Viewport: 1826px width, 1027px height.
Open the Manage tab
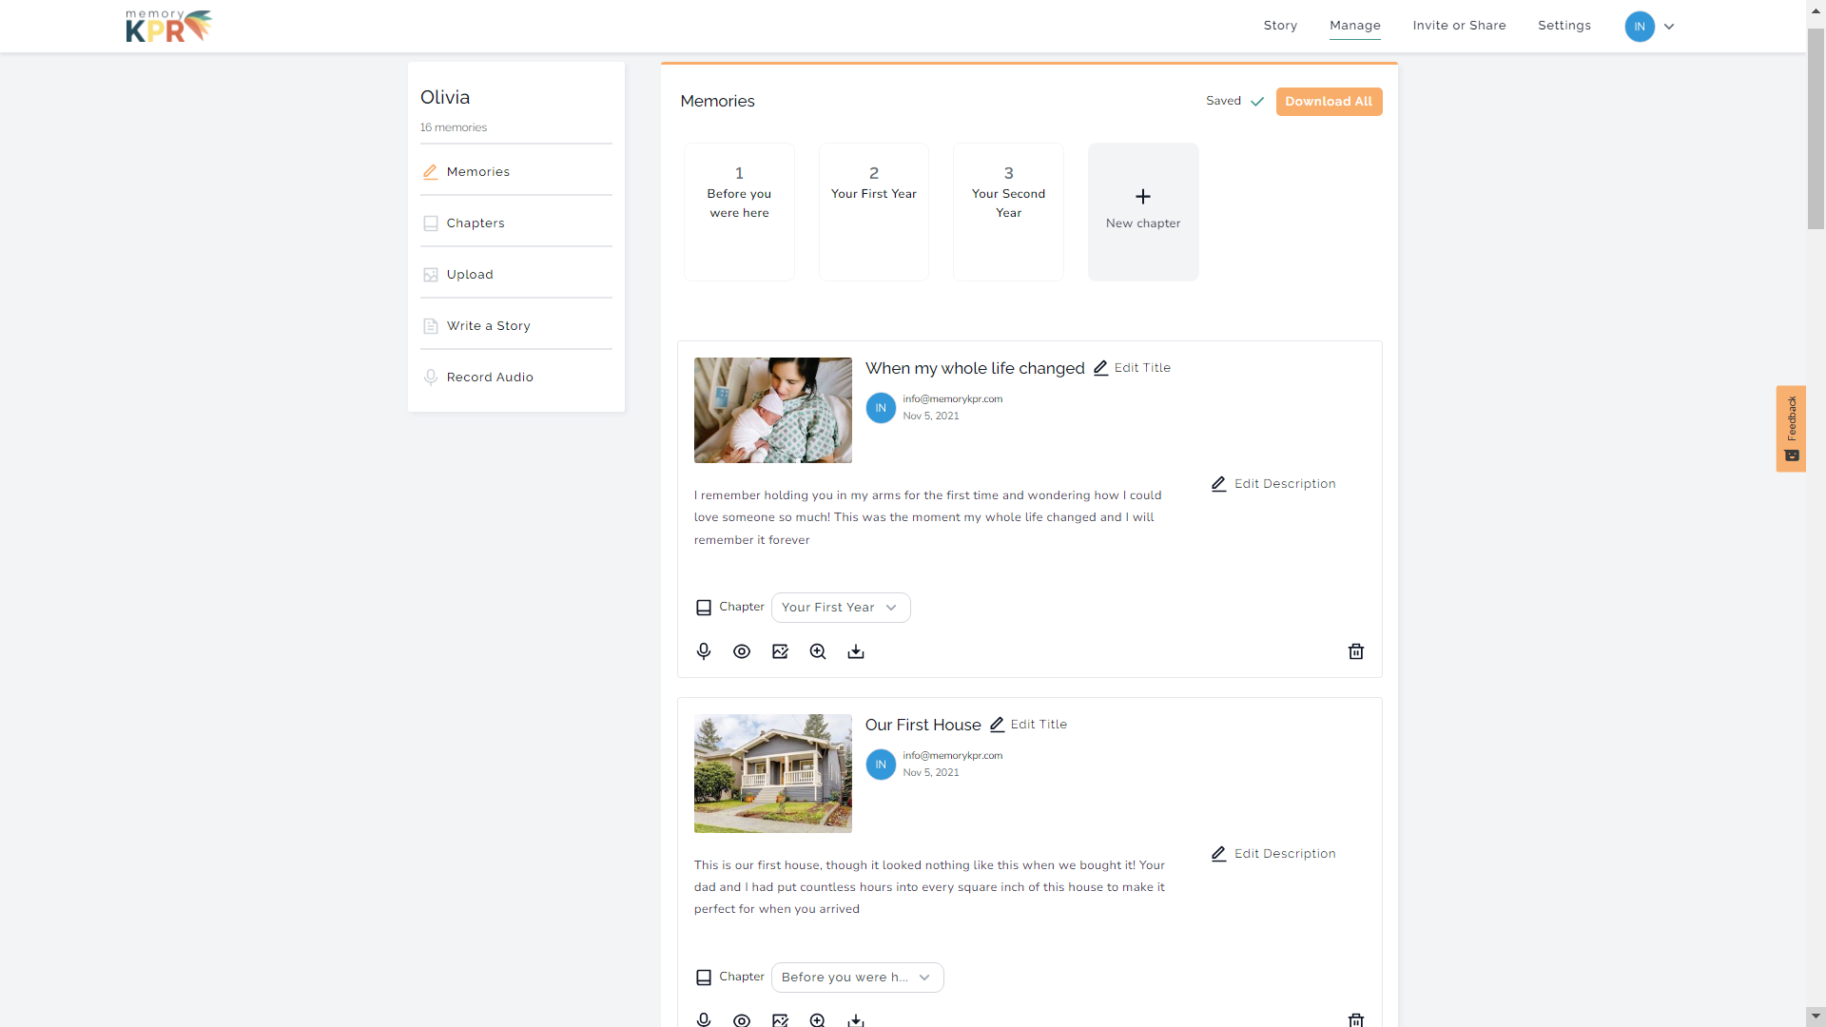[x=1355, y=26]
